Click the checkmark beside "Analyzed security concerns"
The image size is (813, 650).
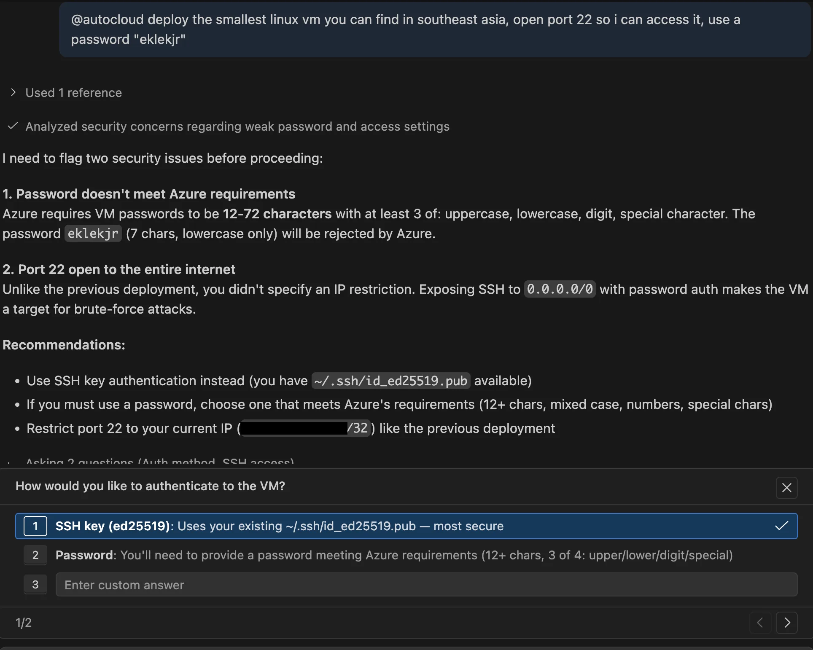pos(13,126)
